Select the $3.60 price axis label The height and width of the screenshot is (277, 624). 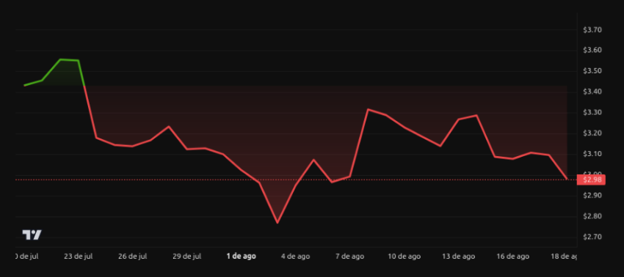[592, 51]
